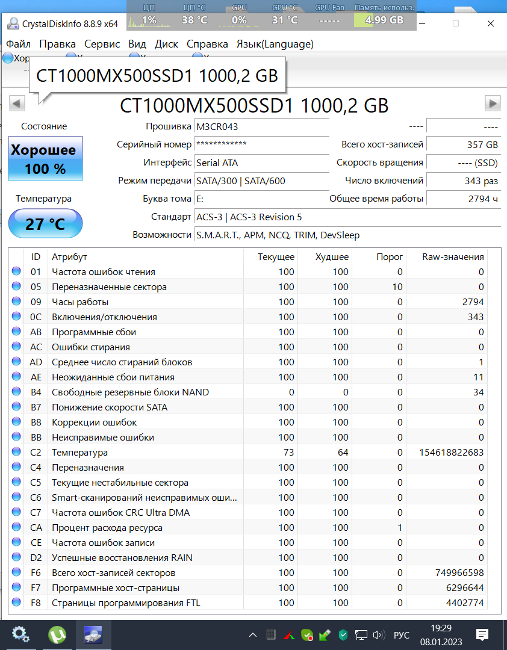This screenshot has height=650, width=507.
Task: Go to previous disk with left arrow
Action: (17, 103)
